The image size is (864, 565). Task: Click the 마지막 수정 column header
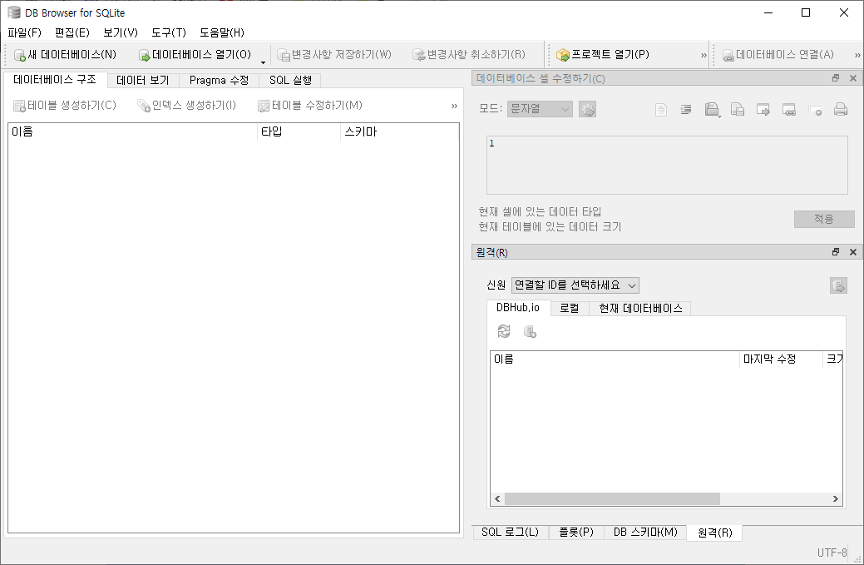coord(781,359)
